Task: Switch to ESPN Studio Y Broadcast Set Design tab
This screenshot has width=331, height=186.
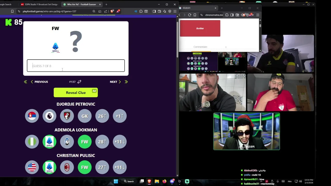Action: (39, 4)
